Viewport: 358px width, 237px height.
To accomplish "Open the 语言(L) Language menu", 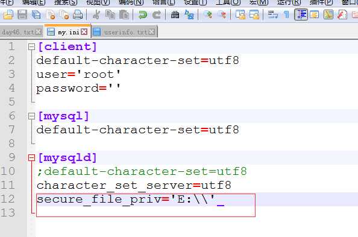I will pyautogui.click(x=163, y=2).
